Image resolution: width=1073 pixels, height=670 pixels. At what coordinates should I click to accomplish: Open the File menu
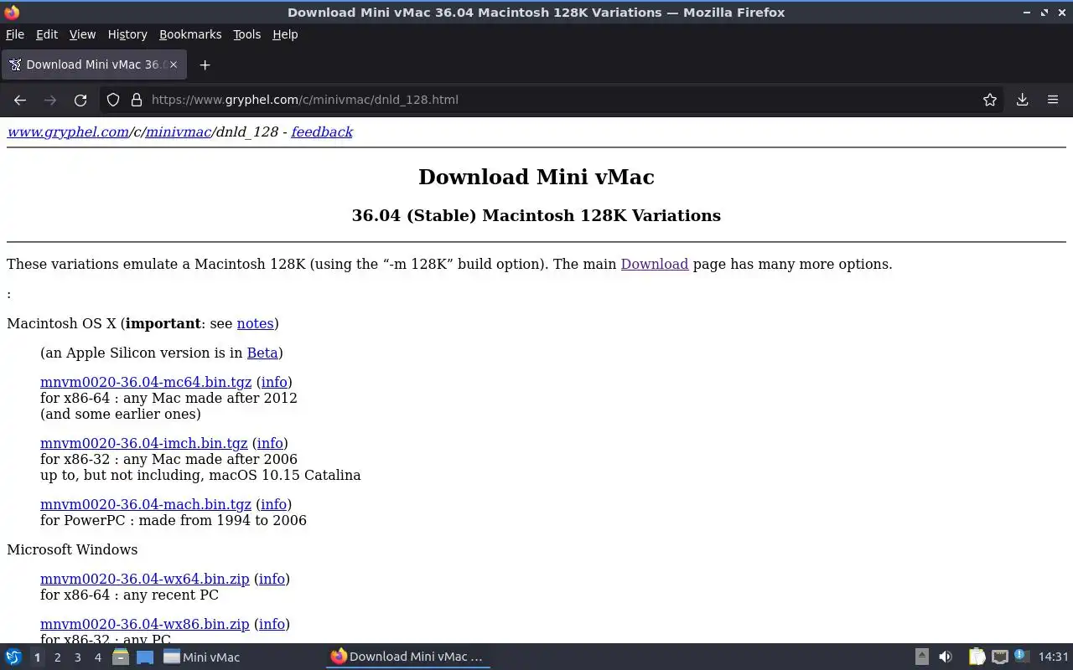15,34
